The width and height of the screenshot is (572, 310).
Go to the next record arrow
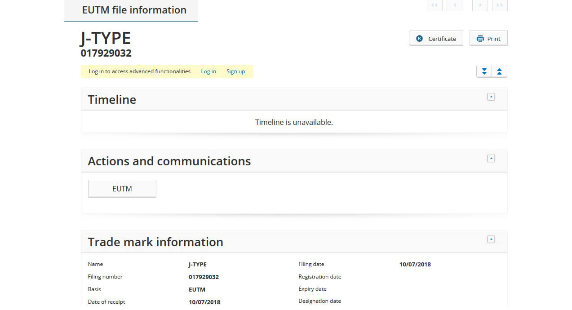480,5
